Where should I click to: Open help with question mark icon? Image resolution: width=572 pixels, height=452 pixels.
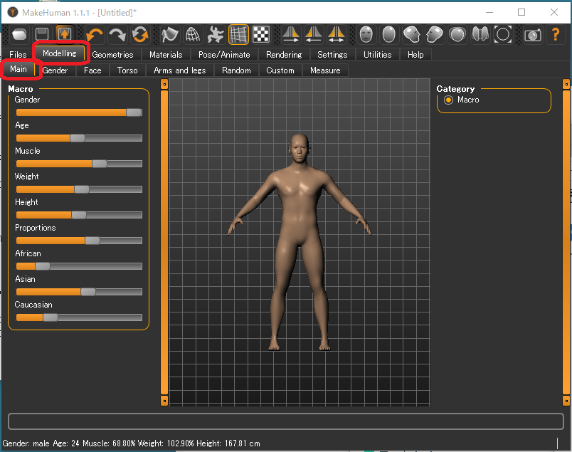[x=555, y=34]
